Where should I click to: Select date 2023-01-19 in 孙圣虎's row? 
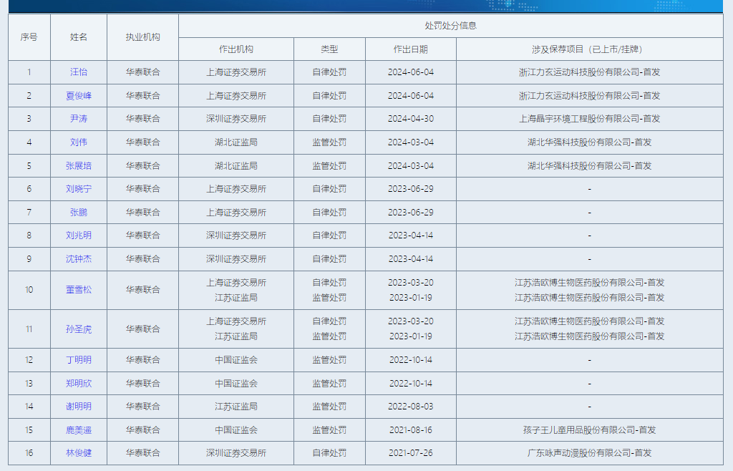pyautogui.click(x=410, y=336)
